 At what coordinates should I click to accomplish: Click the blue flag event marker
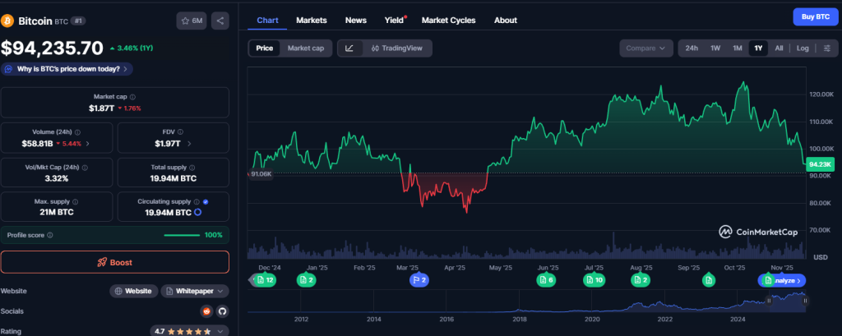click(419, 280)
